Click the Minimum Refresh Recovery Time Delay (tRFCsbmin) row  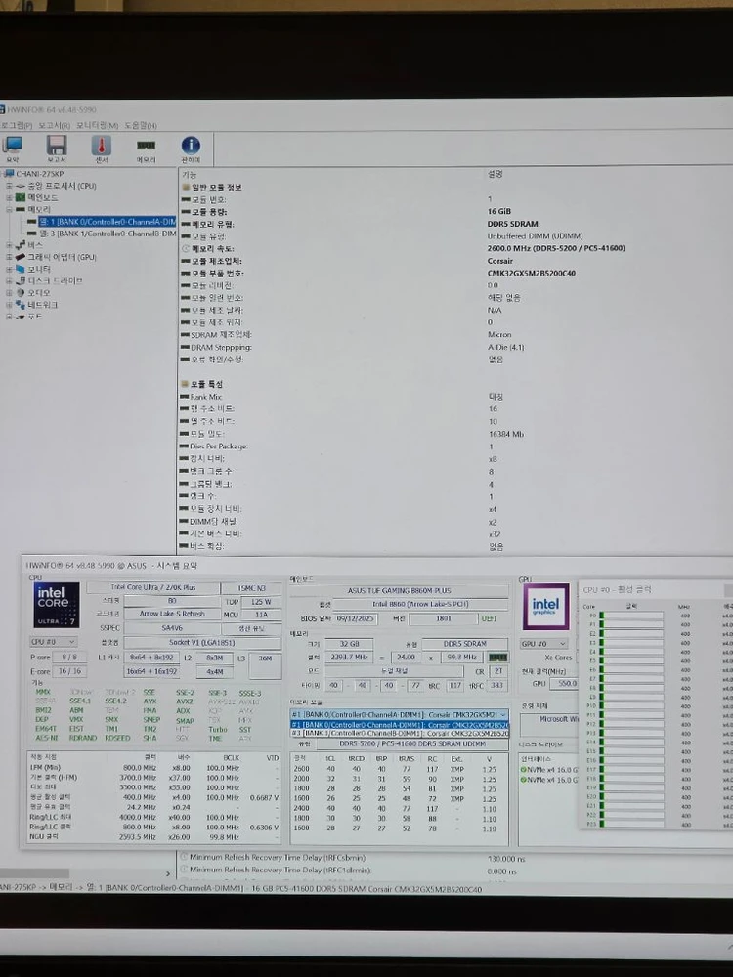(x=352, y=858)
